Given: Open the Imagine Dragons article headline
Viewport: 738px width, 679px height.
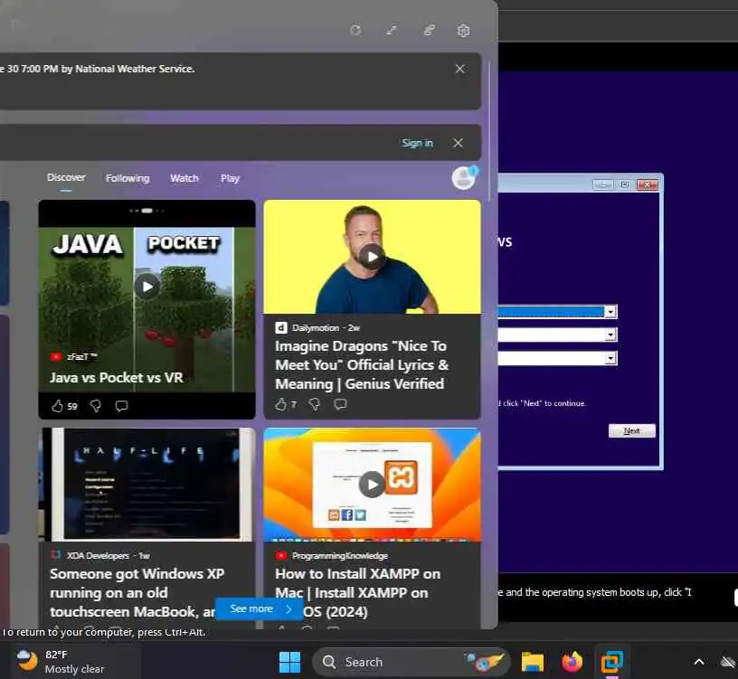Looking at the screenshot, I should (x=362, y=364).
